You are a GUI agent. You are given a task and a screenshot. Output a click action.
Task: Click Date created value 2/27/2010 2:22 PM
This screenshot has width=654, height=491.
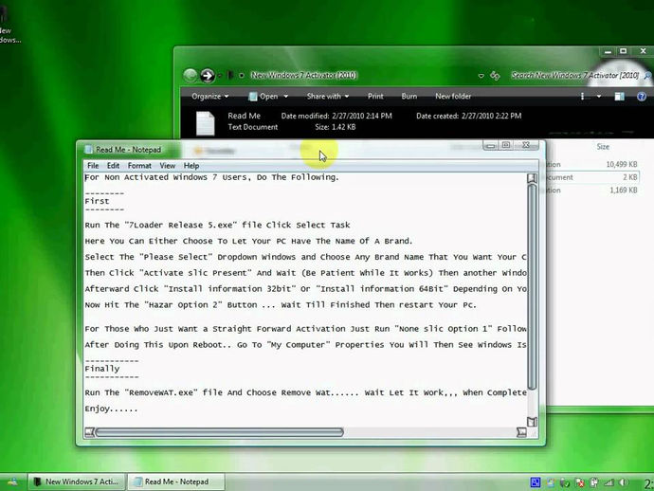tap(492, 116)
